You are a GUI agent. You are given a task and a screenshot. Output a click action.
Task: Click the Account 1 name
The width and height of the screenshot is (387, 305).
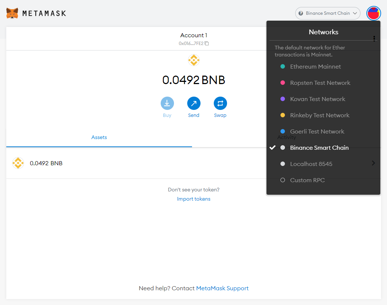click(x=194, y=35)
